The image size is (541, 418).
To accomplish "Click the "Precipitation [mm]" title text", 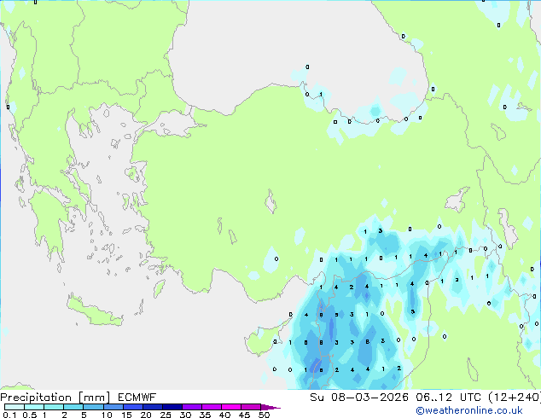I will [55, 398].
